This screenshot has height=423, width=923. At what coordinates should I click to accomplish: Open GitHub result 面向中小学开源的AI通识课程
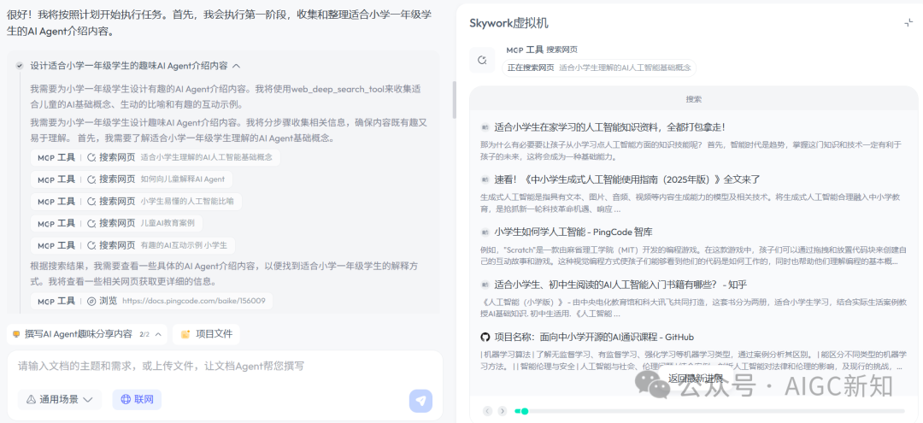[594, 337]
